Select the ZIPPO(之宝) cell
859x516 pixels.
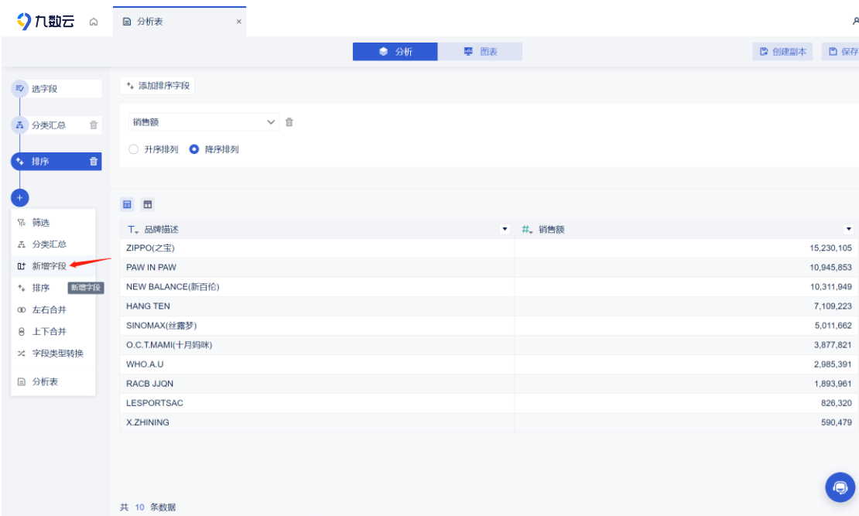pyautogui.click(x=317, y=248)
